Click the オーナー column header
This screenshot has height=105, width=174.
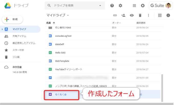(x=116, y=23)
